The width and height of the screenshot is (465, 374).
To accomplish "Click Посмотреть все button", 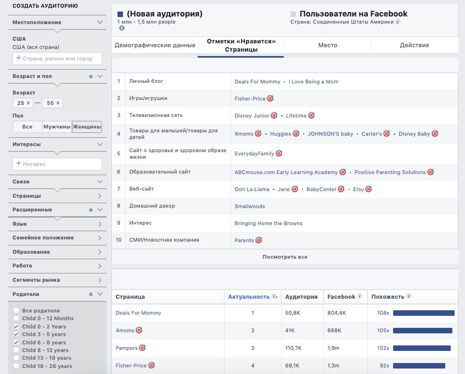I will point(285,257).
